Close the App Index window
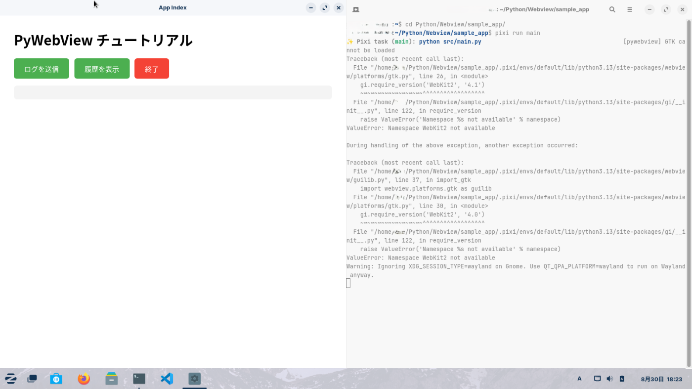Viewport: 692px width, 389px height. pos(339,7)
